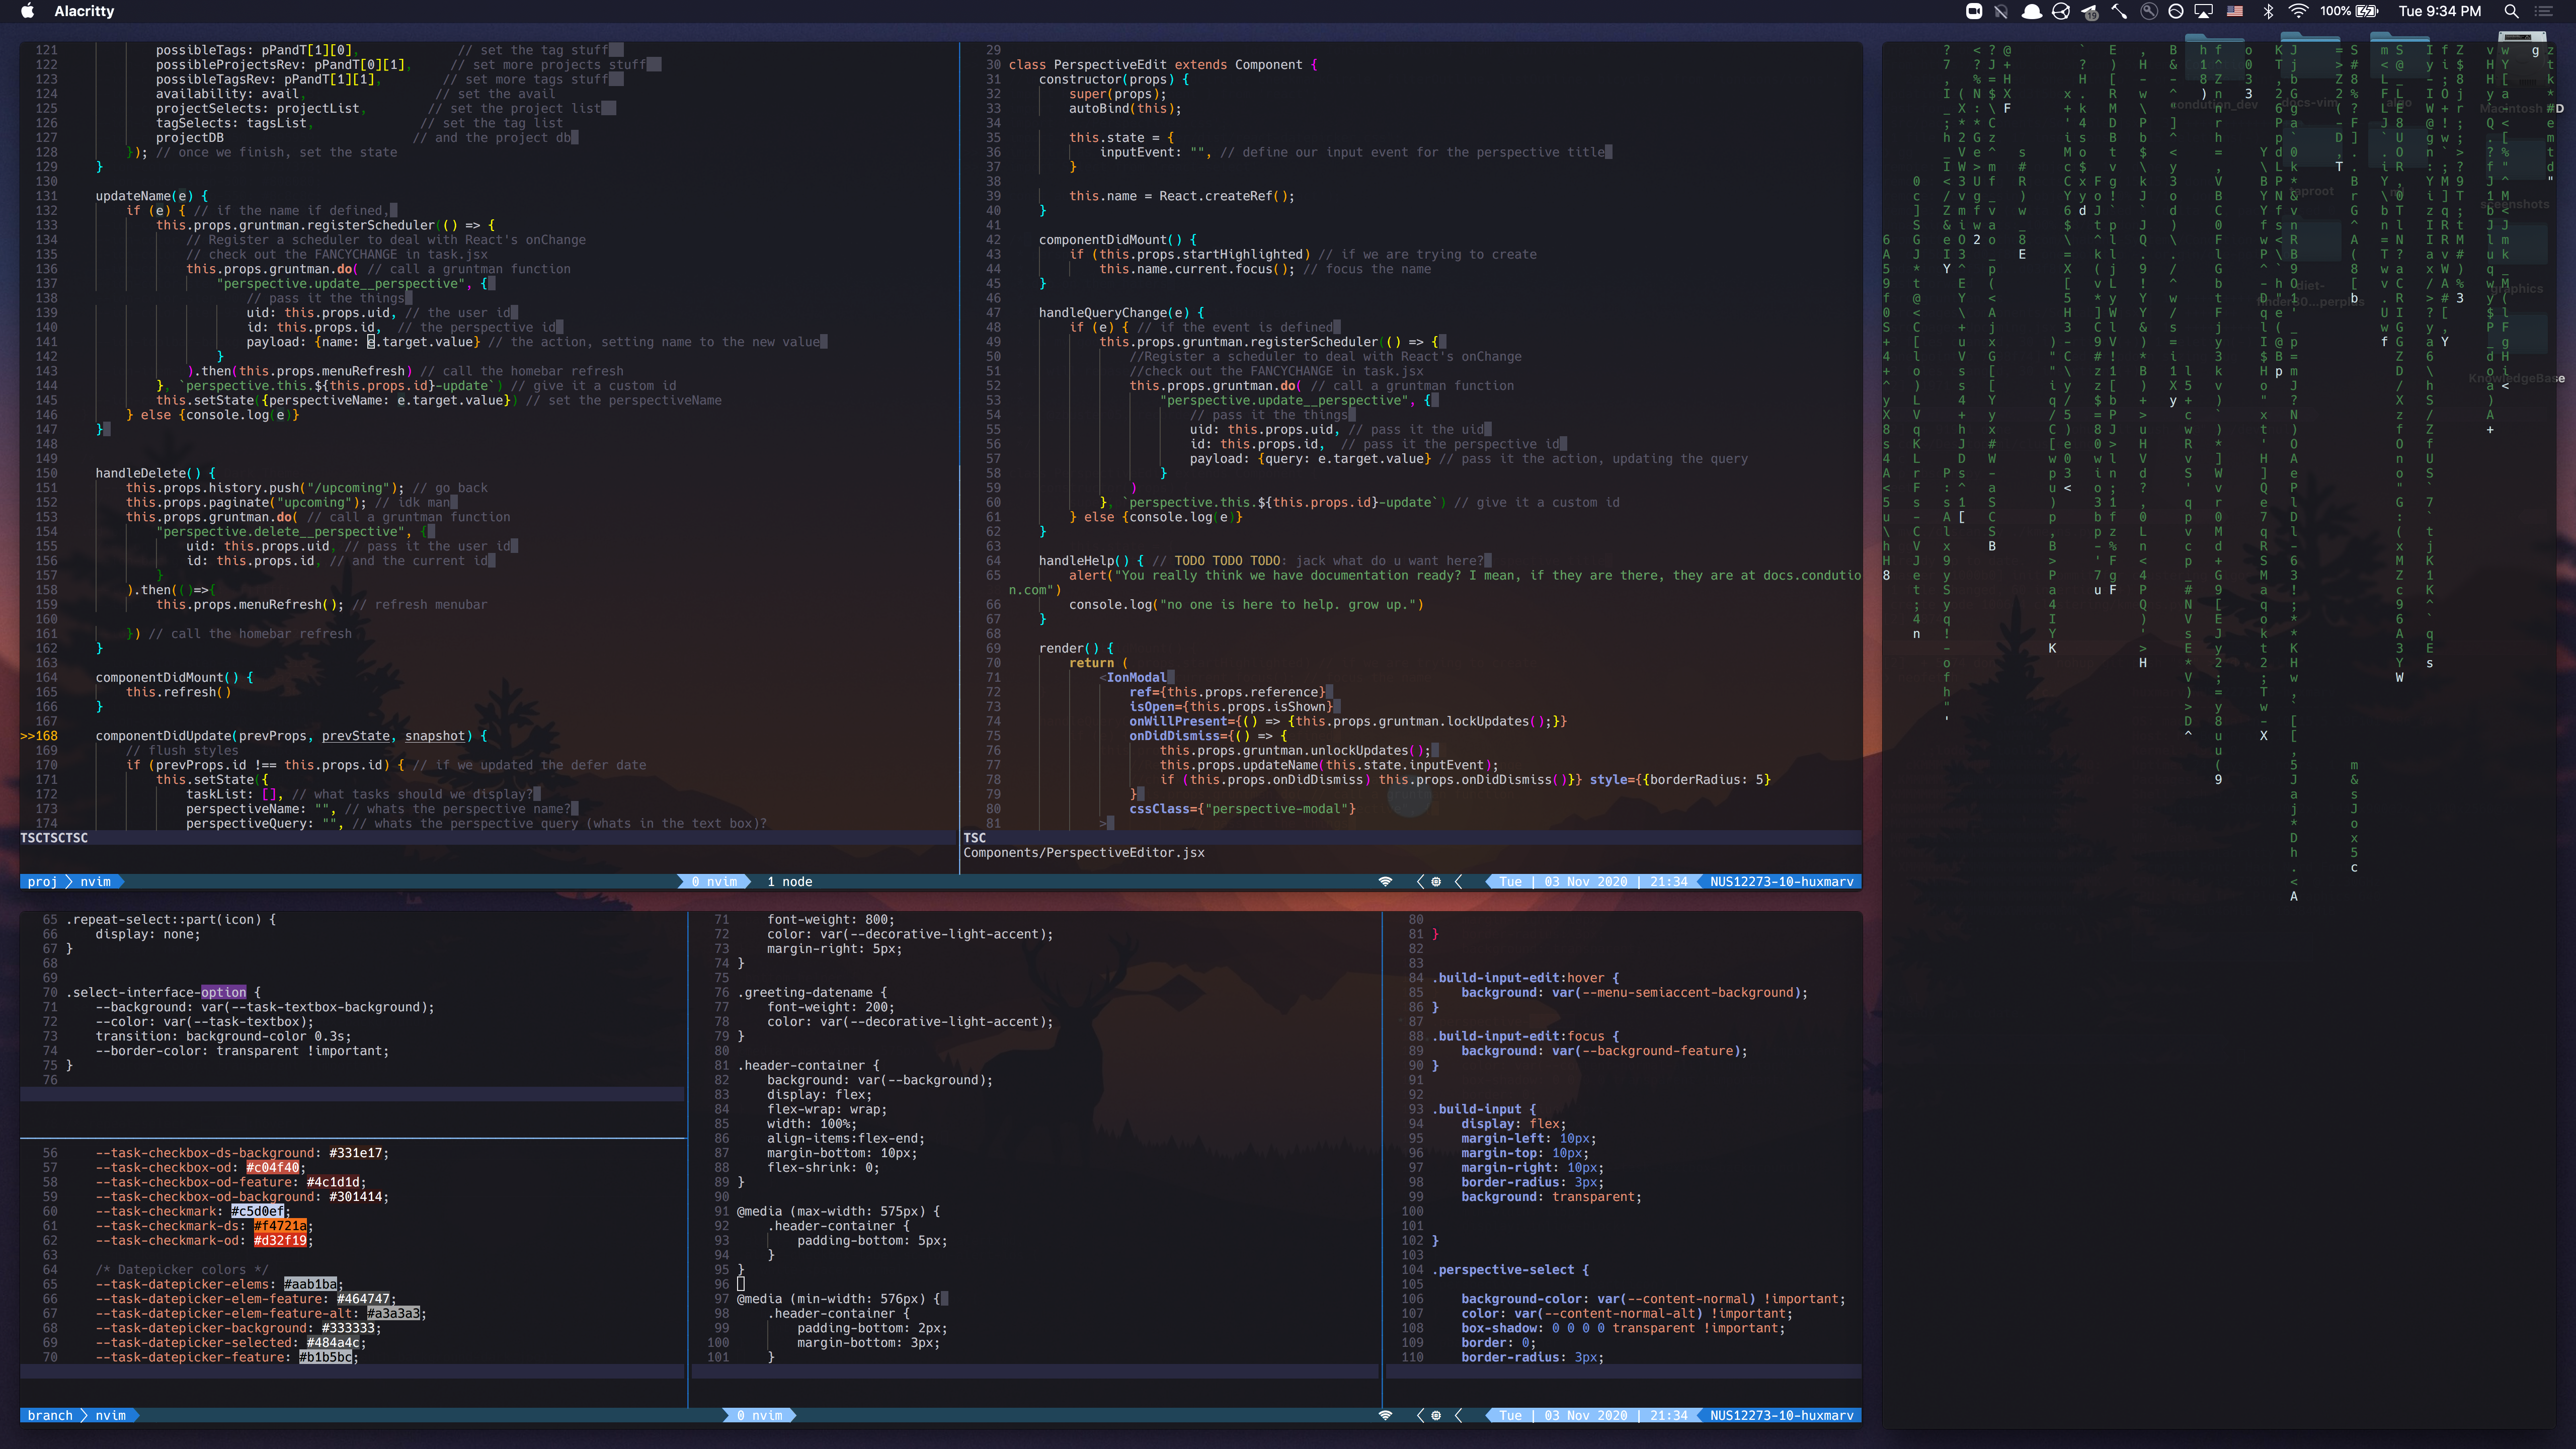Viewport: 2576px width, 1449px height.
Task: Open the Wi-Fi menu in the menu bar
Action: click(2298, 11)
